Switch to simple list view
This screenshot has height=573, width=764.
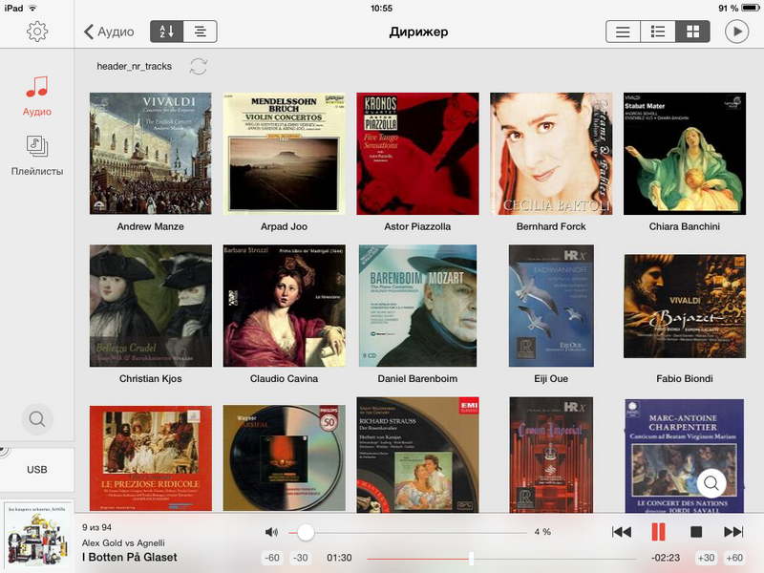click(623, 32)
